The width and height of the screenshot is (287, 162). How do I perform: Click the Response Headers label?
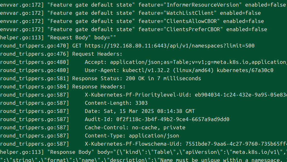(99, 87)
